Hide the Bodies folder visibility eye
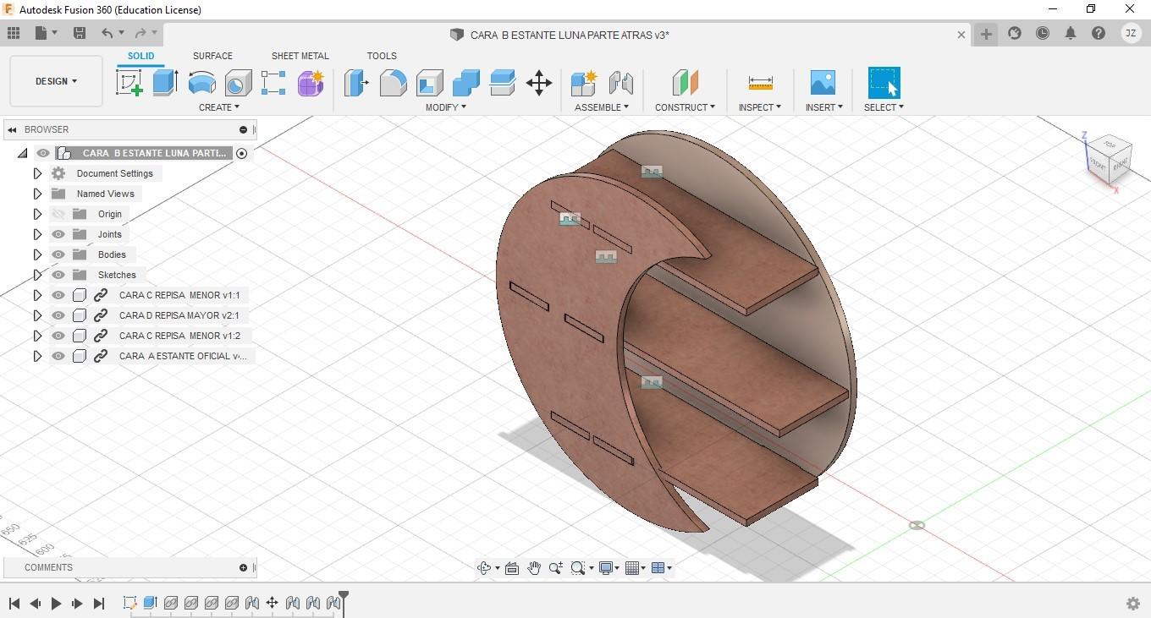 coord(58,254)
